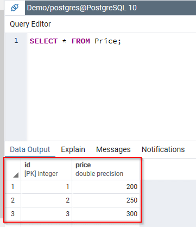The height and width of the screenshot is (227, 196).
Task: Select row 2 via its row header
Action: 12,200
